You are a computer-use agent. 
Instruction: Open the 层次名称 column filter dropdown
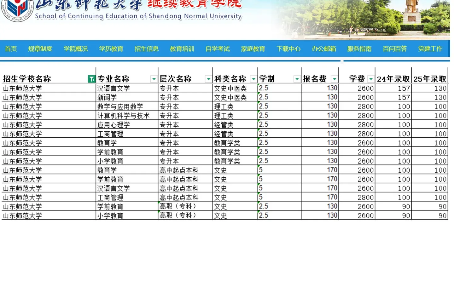pos(208,79)
